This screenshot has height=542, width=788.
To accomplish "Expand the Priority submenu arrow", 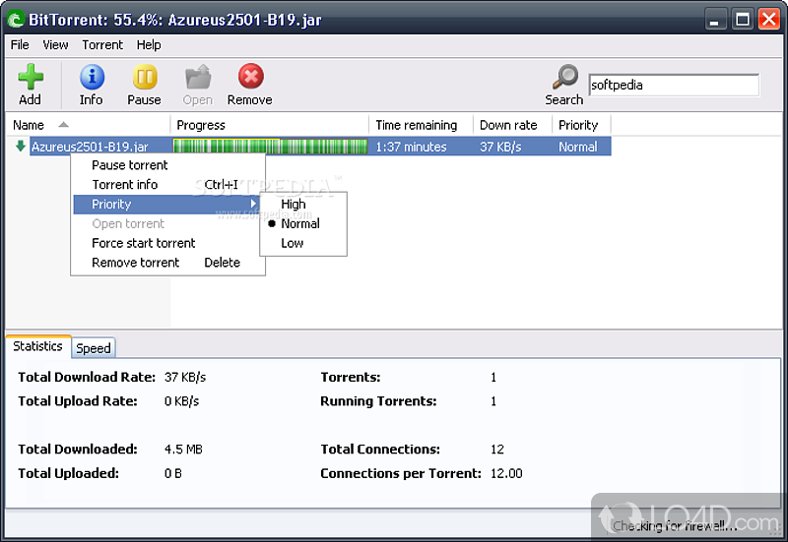I will pos(253,204).
